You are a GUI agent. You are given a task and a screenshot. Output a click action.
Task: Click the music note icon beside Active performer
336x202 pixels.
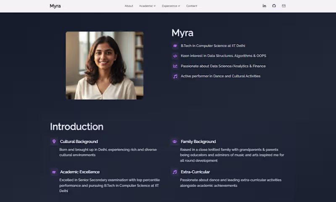(175, 76)
